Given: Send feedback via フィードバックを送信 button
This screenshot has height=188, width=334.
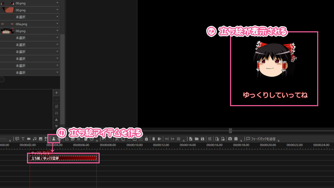Looking at the screenshot, I should [261, 139].
